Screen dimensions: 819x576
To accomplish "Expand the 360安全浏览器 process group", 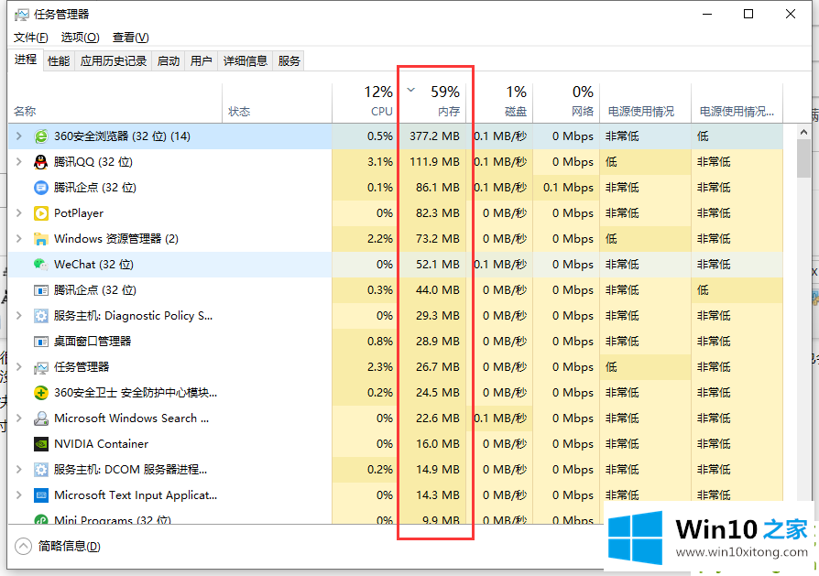I will tap(19, 136).
